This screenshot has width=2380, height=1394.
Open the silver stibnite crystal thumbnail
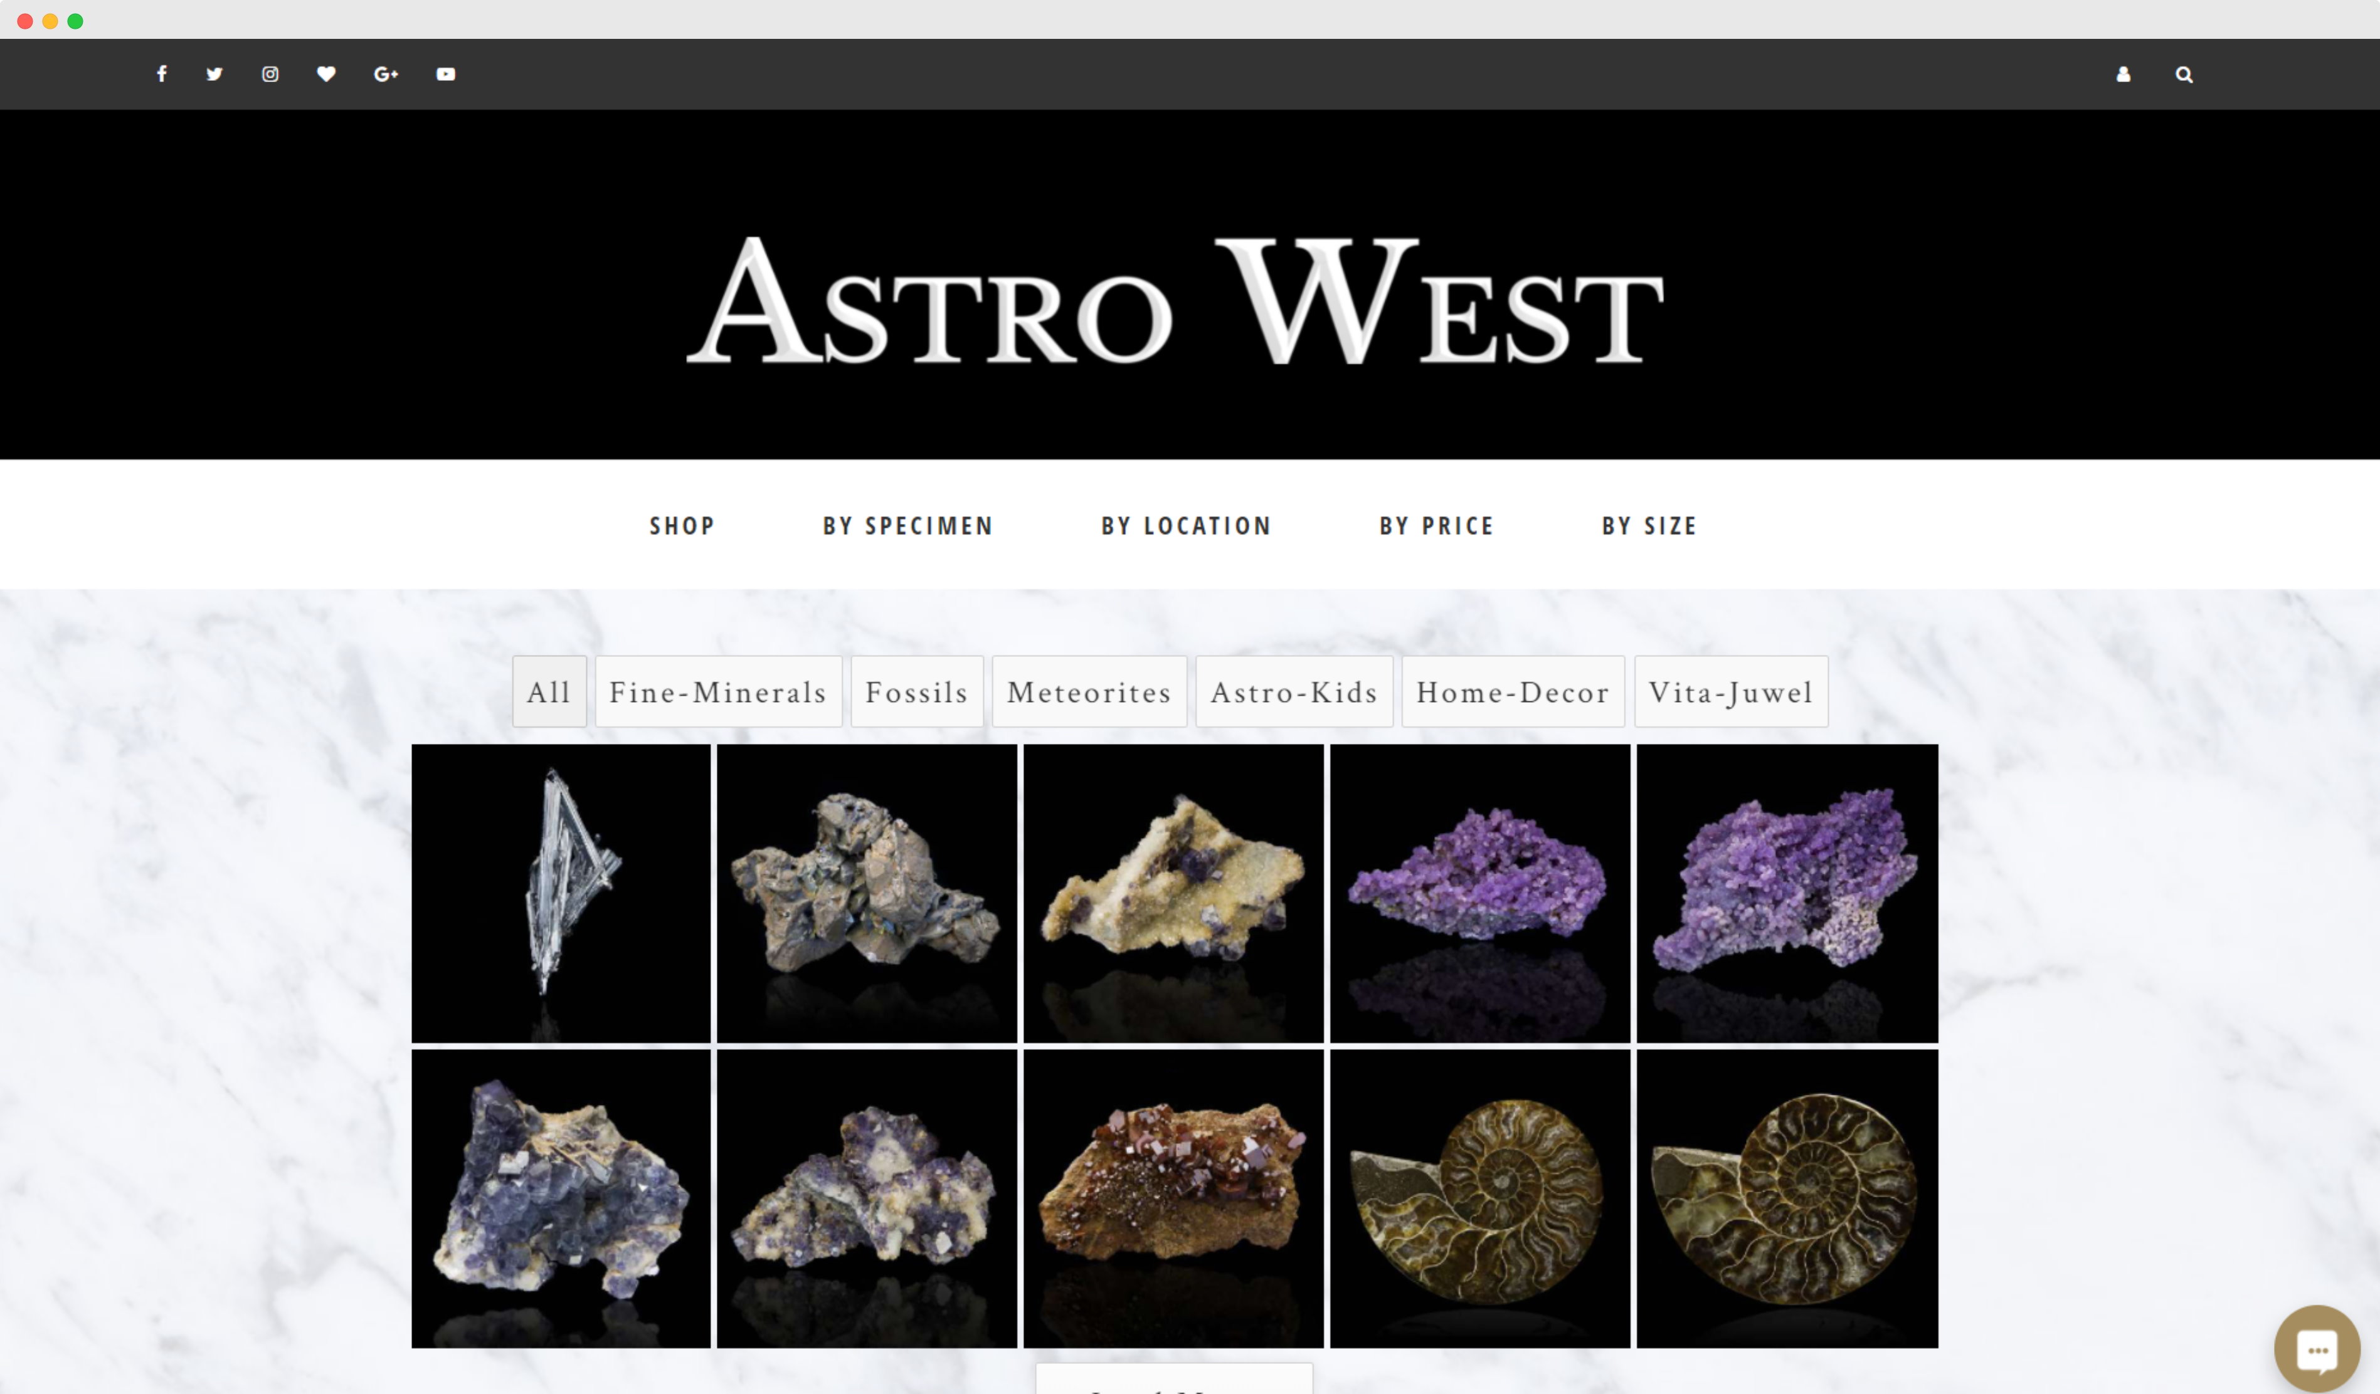pos(561,893)
